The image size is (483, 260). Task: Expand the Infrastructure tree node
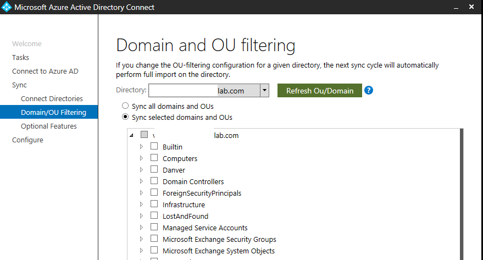tap(141, 204)
